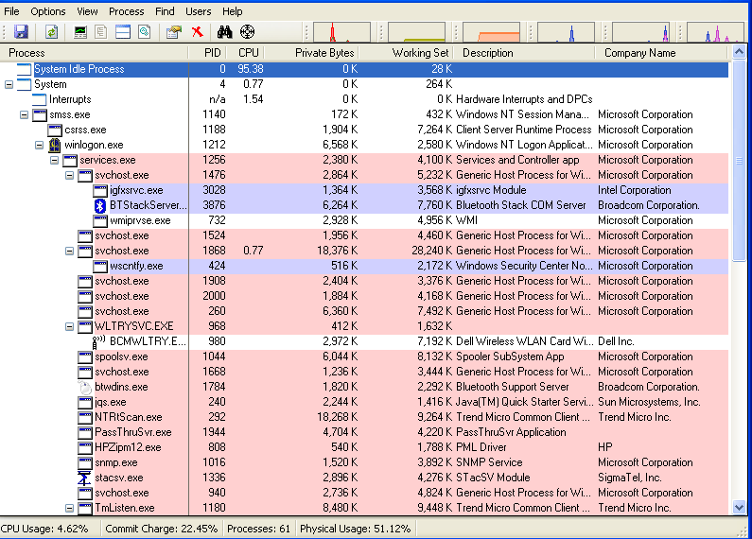752x539 pixels.
Task: Collapse the WLTRYSVC.EXE tree node
Action: pos(70,326)
